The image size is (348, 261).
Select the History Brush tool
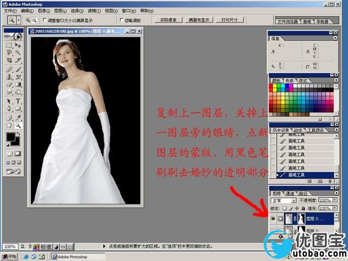18,77
